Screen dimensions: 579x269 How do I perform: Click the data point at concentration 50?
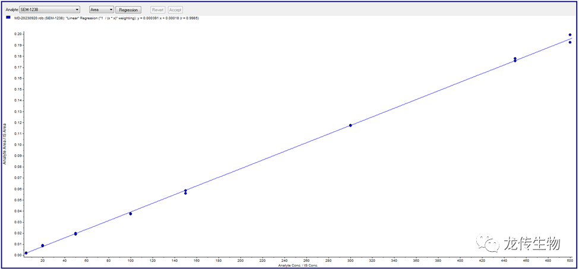coord(75,234)
